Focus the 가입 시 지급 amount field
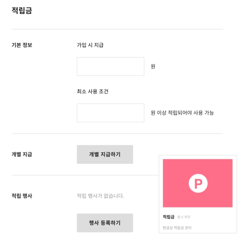Viewport: 249px width, 242px height. click(x=111, y=66)
